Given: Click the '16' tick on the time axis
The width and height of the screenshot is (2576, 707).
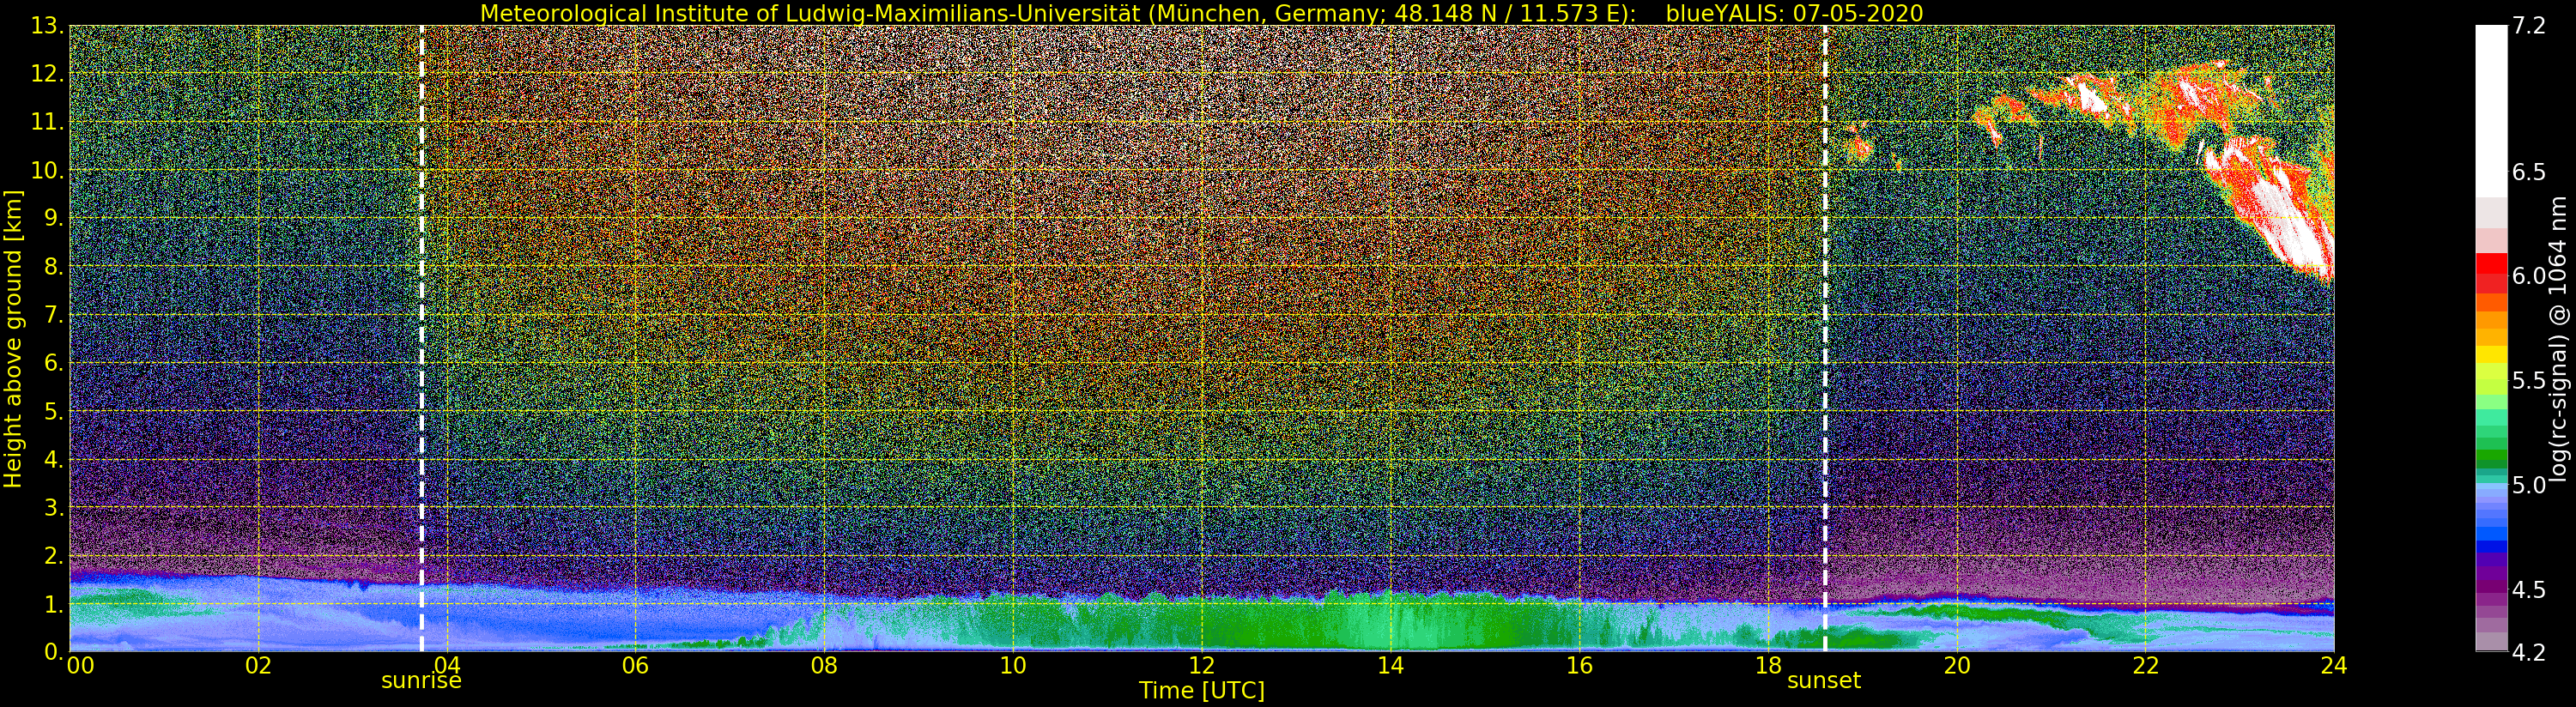Looking at the screenshot, I should (x=1579, y=666).
